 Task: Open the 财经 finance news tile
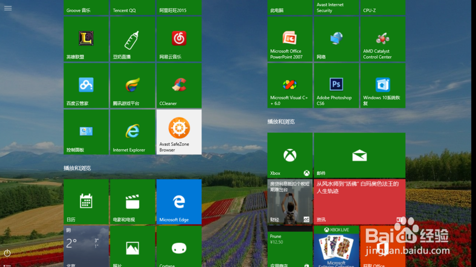(x=290, y=202)
